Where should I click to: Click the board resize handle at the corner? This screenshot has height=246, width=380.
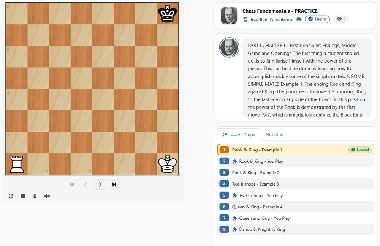(x=179, y=175)
